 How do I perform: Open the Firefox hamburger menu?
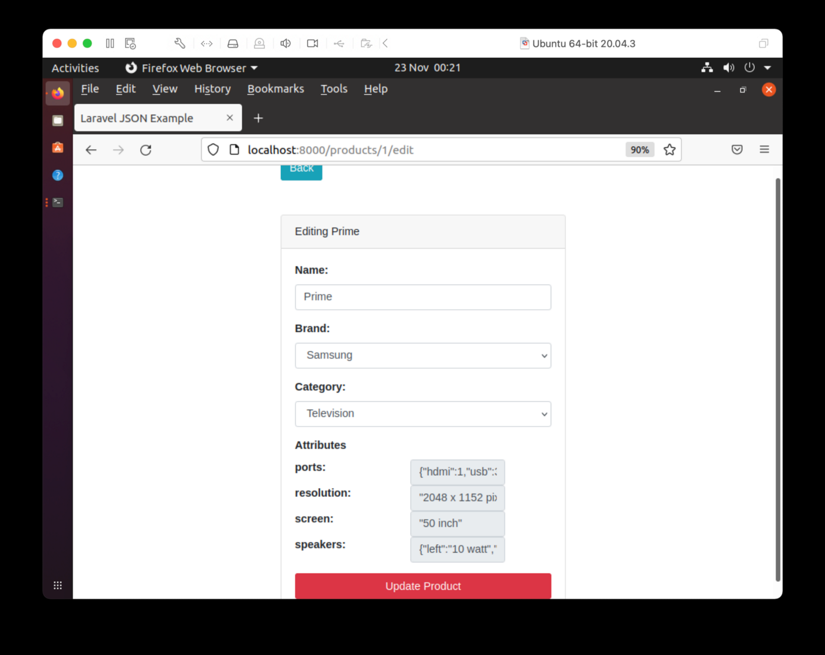click(x=764, y=150)
